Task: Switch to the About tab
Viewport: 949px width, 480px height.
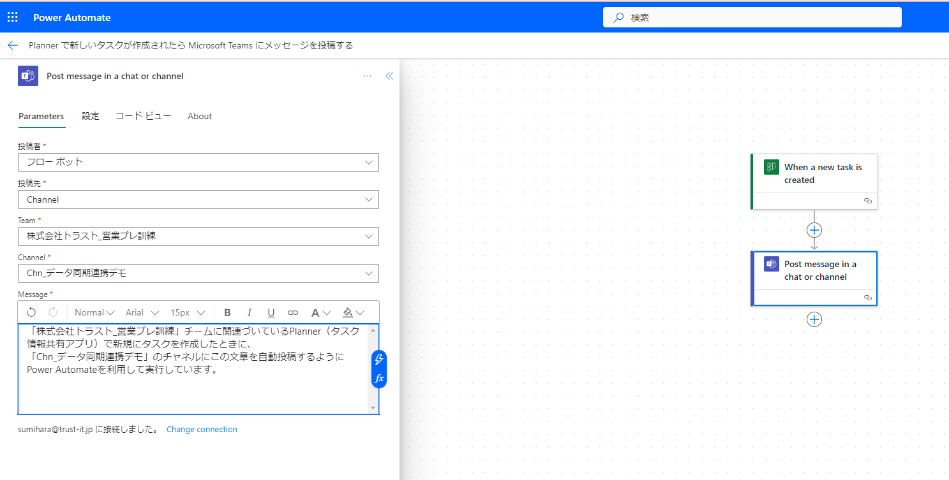Action: (x=200, y=116)
